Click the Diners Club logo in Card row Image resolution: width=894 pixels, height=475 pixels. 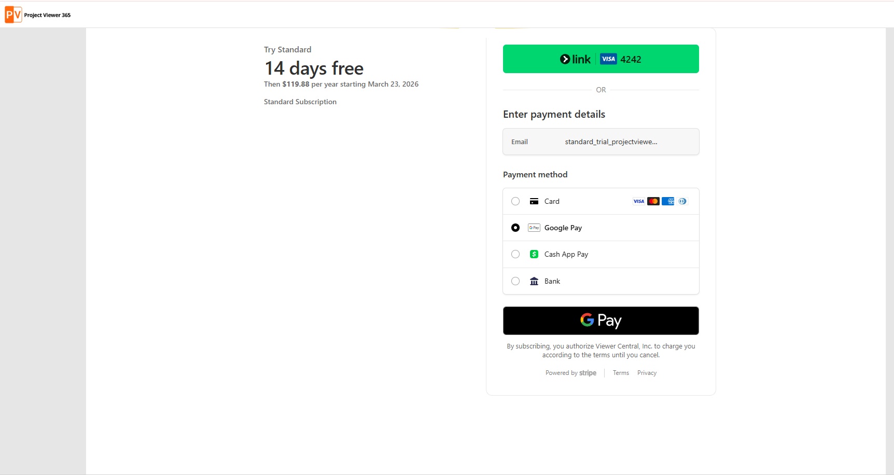(x=682, y=201)
